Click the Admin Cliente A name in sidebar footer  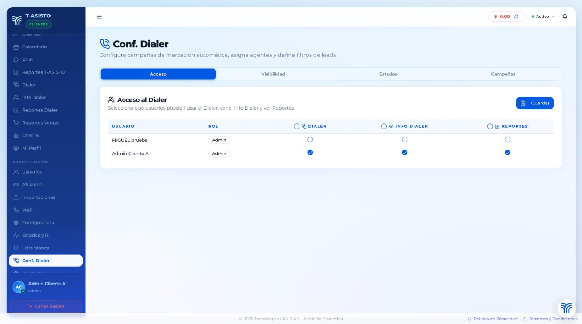[47, 284]
